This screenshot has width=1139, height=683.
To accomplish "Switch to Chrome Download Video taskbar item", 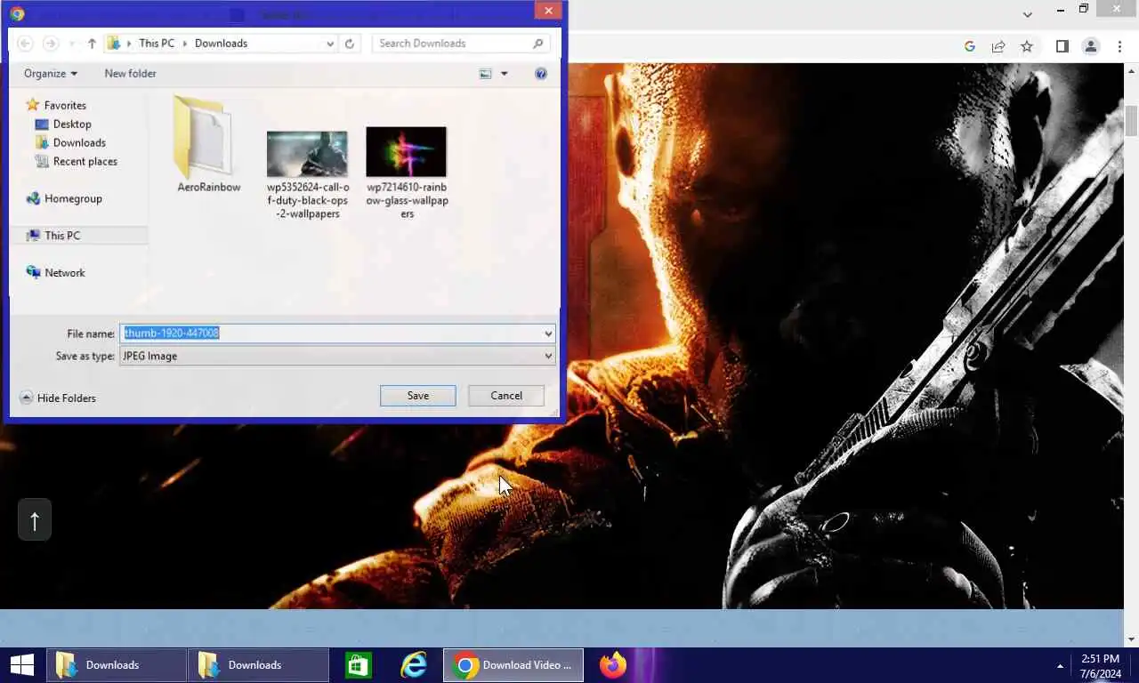I will click(513, 664).
